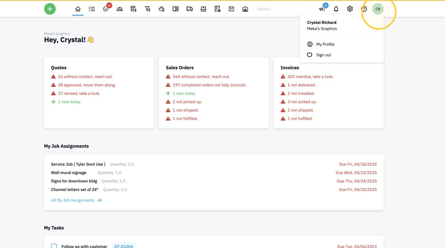This screenshot has width=445, height=248.
Task: Open the megaphone announcements icon
Action: [322, 9]
